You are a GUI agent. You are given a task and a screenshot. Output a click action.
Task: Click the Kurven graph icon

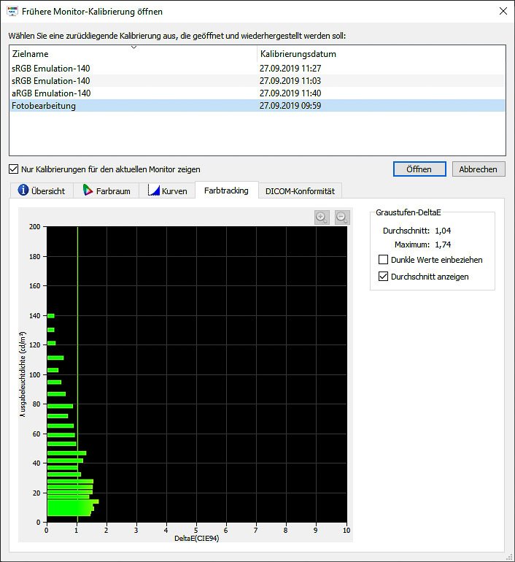point(153,190)
